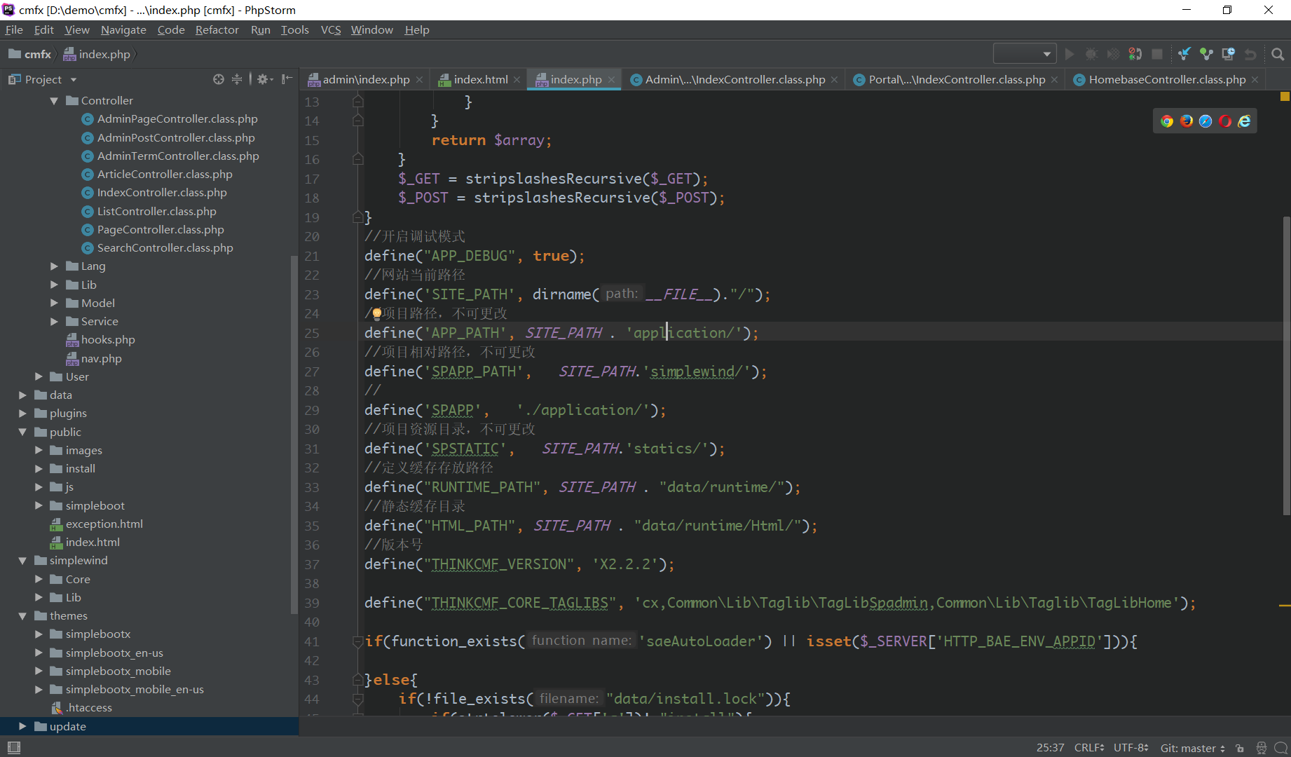Click the editor vertical scrollbar

1286,366
